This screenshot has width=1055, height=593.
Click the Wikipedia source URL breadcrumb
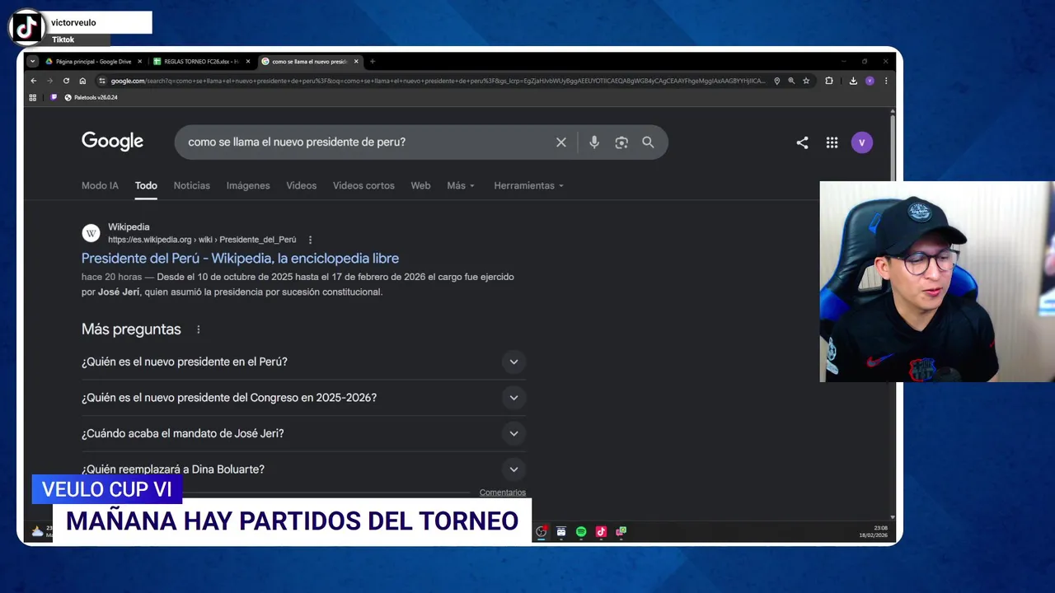[202, 240]
